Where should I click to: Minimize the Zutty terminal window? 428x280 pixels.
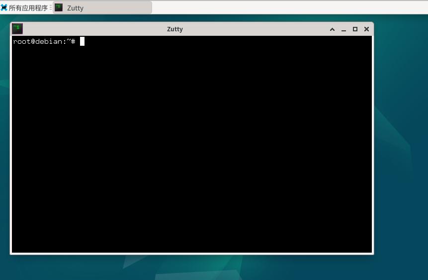pyautogui.click(x=343, y=29)
